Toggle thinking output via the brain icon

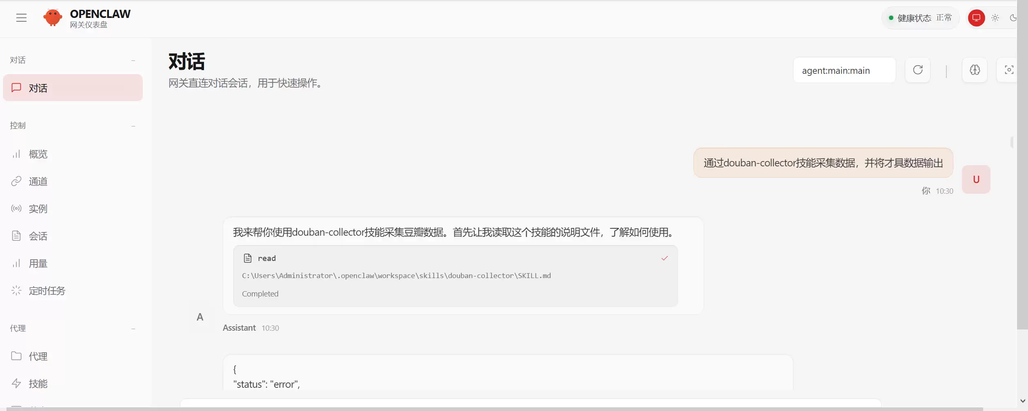(975, 70)
